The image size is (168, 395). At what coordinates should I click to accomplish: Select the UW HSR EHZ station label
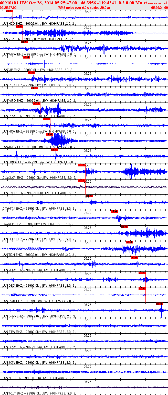(38, 239)
